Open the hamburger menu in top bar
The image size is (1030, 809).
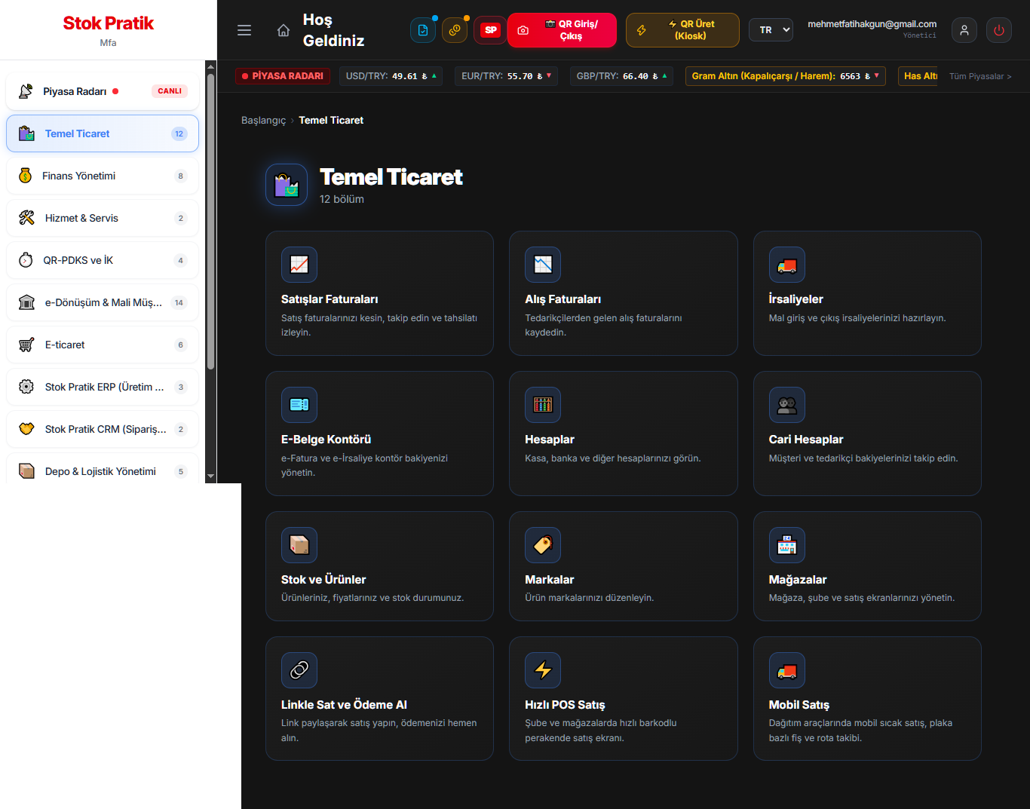tap(244, 30)
